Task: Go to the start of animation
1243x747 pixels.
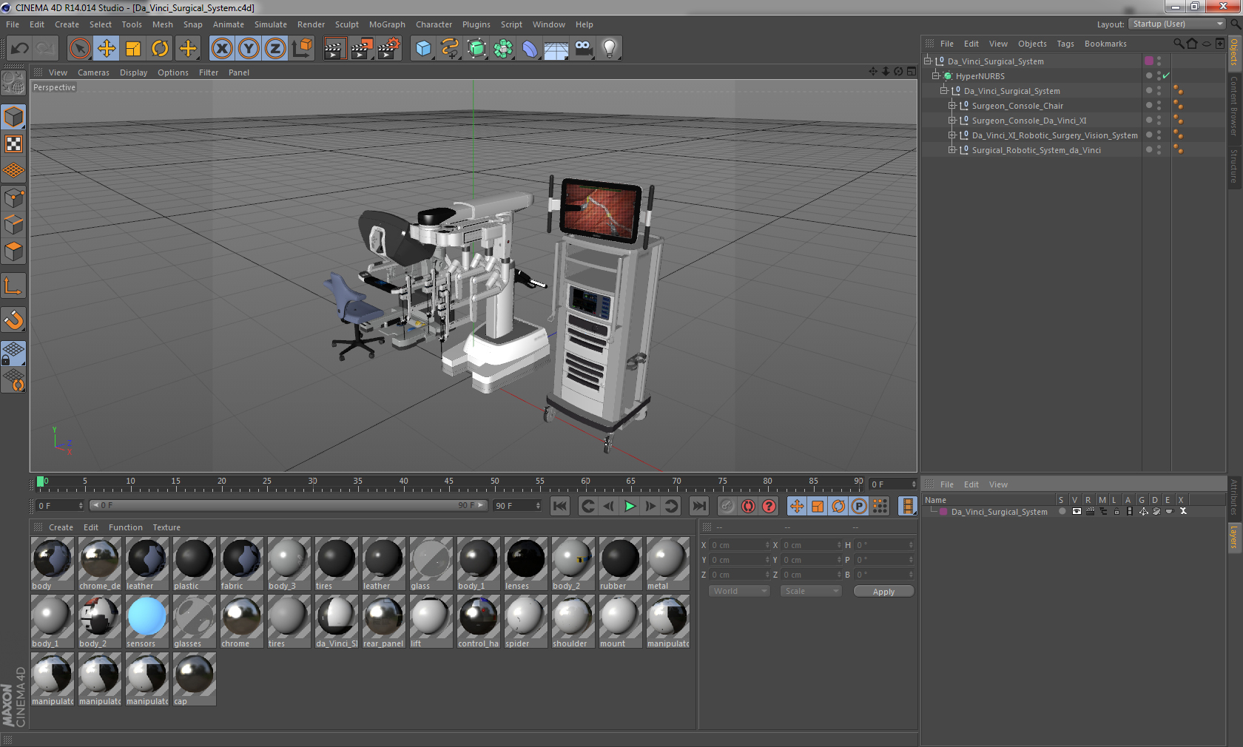Action: pyautogui.click(x=560, y=506)
